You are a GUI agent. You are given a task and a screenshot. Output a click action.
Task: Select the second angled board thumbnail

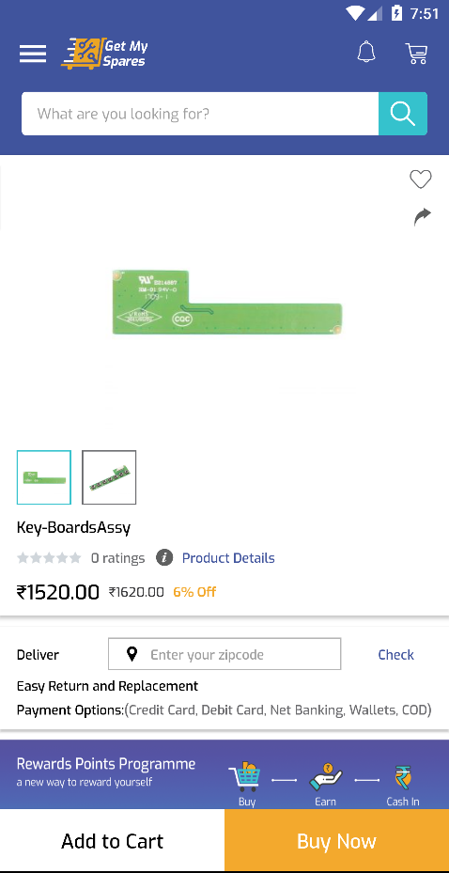pyautogui.click(x=109, y=477)
